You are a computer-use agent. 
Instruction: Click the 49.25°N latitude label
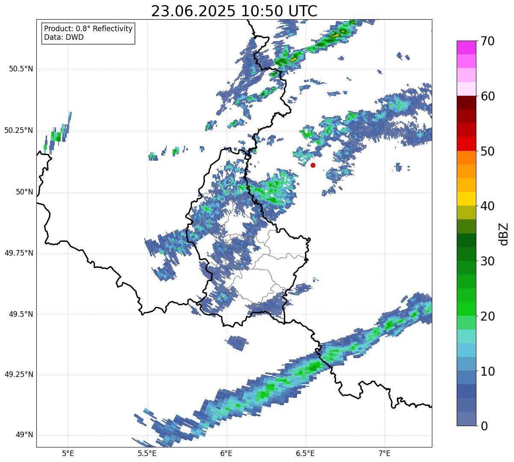click(x=19, y=374)
